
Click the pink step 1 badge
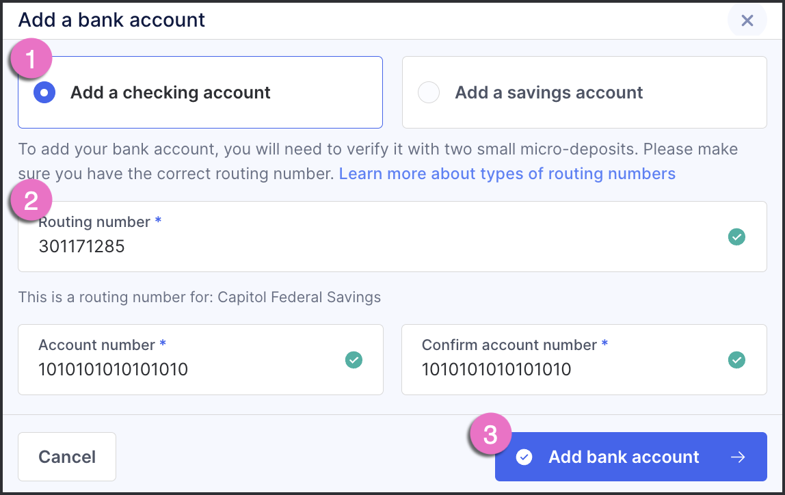29,60
